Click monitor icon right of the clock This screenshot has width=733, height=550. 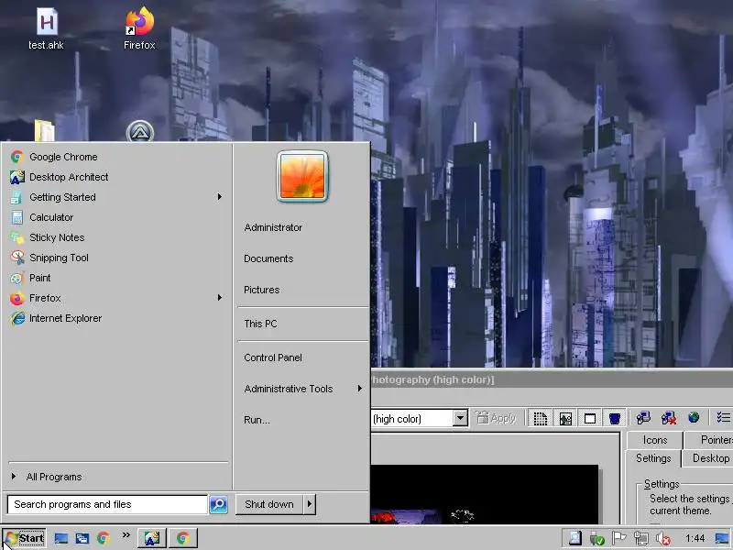click(722, 538)
